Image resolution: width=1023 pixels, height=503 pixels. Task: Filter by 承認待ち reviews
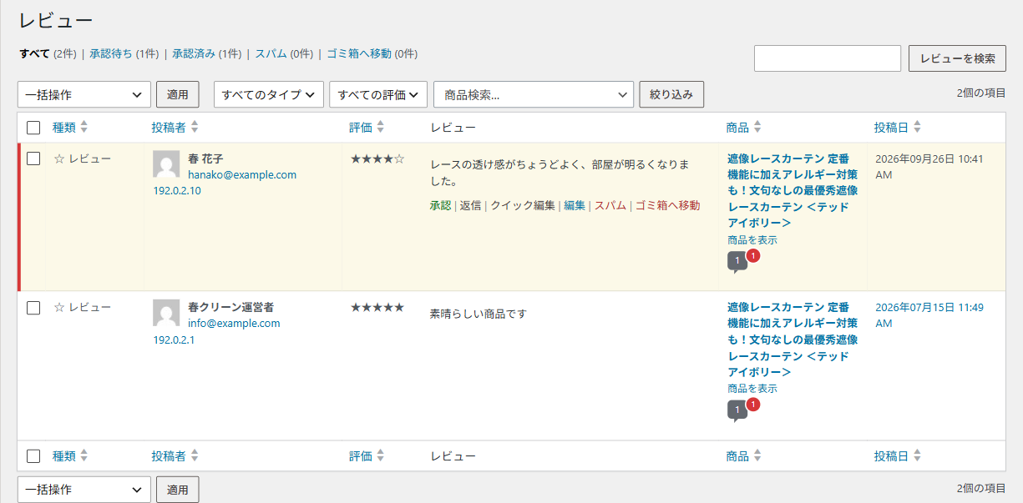[x=111, y=53]
